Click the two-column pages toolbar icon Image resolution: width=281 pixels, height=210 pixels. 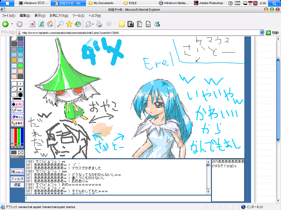(x=139, y=24)
